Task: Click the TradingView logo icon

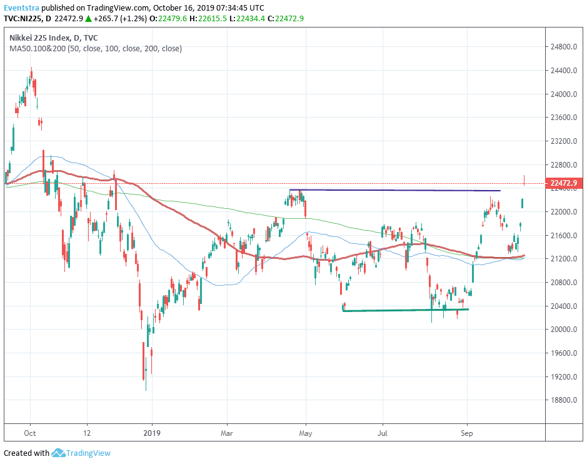Action: (58, 453)
